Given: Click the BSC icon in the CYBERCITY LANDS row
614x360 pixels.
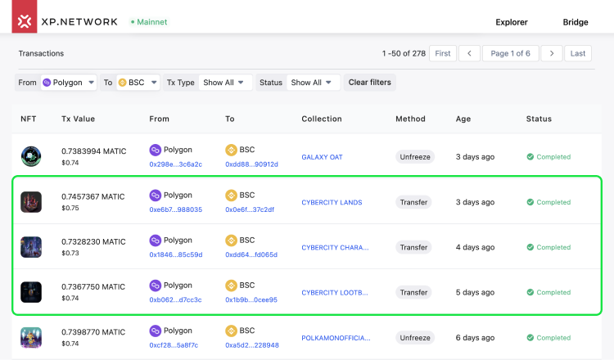Looking at the screenshot, I should click(x=231, y=196).
